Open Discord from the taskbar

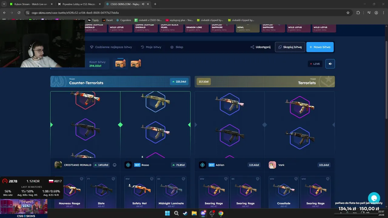203,213
